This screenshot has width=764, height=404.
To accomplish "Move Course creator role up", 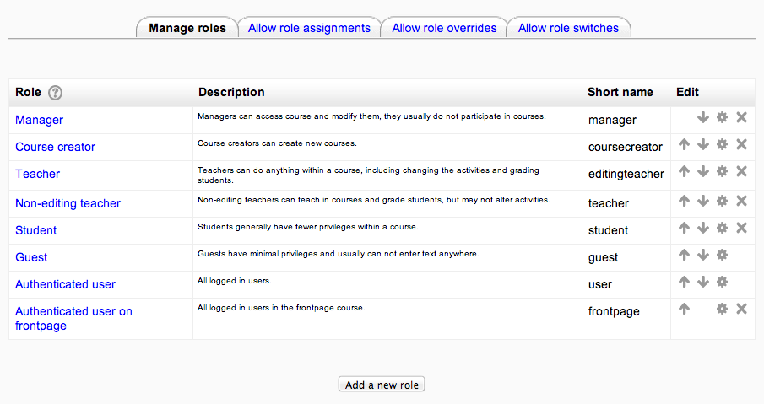I will 684,144.
